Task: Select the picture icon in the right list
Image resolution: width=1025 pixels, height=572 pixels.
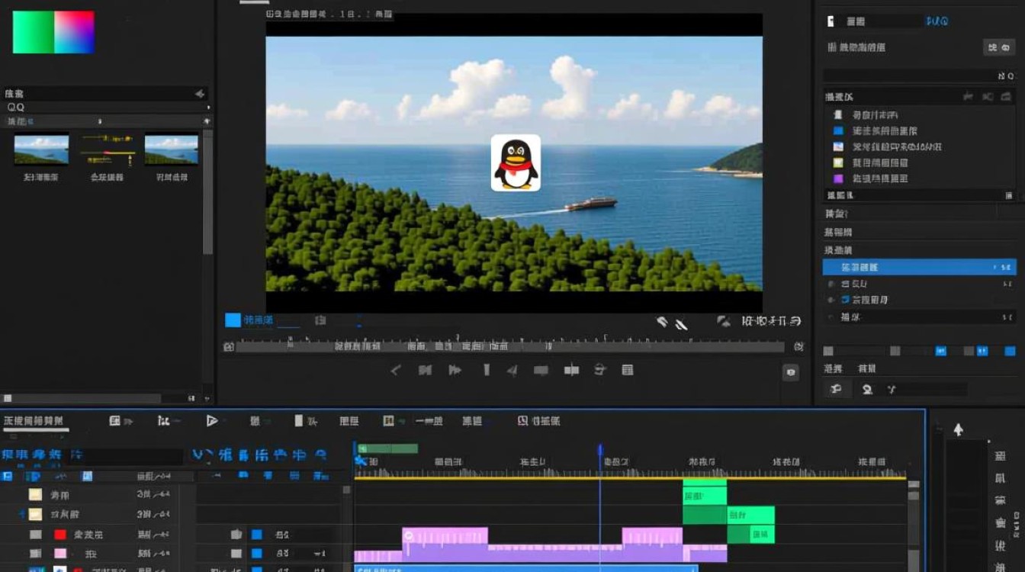Action: [x=838, y=146]
